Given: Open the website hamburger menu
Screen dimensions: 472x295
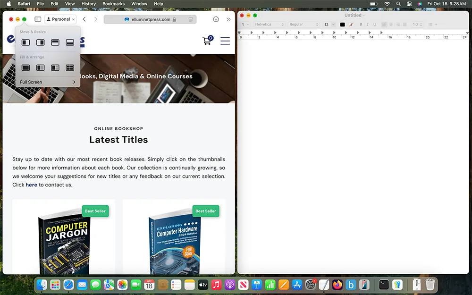Looking at the screenshot, I should [225, 41].
